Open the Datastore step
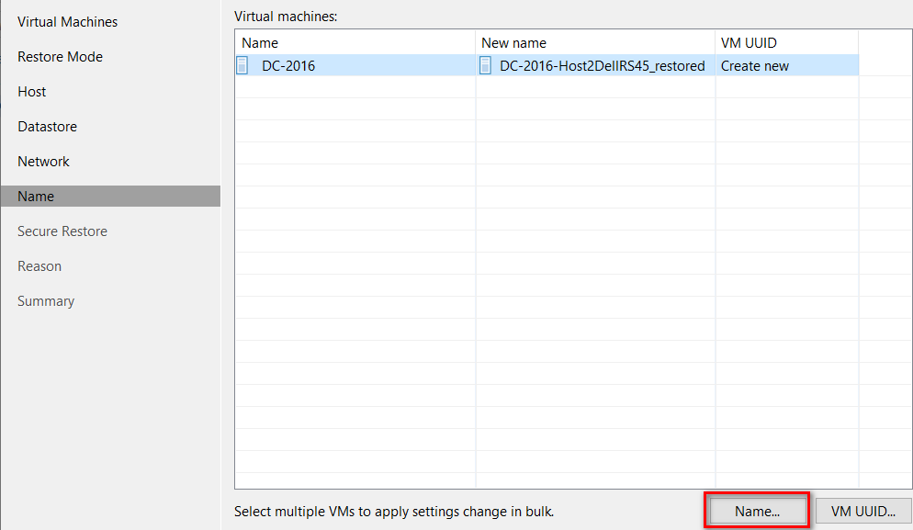This screenshot has width=913, height=530. pyautogui.click(x=47, y=127)
